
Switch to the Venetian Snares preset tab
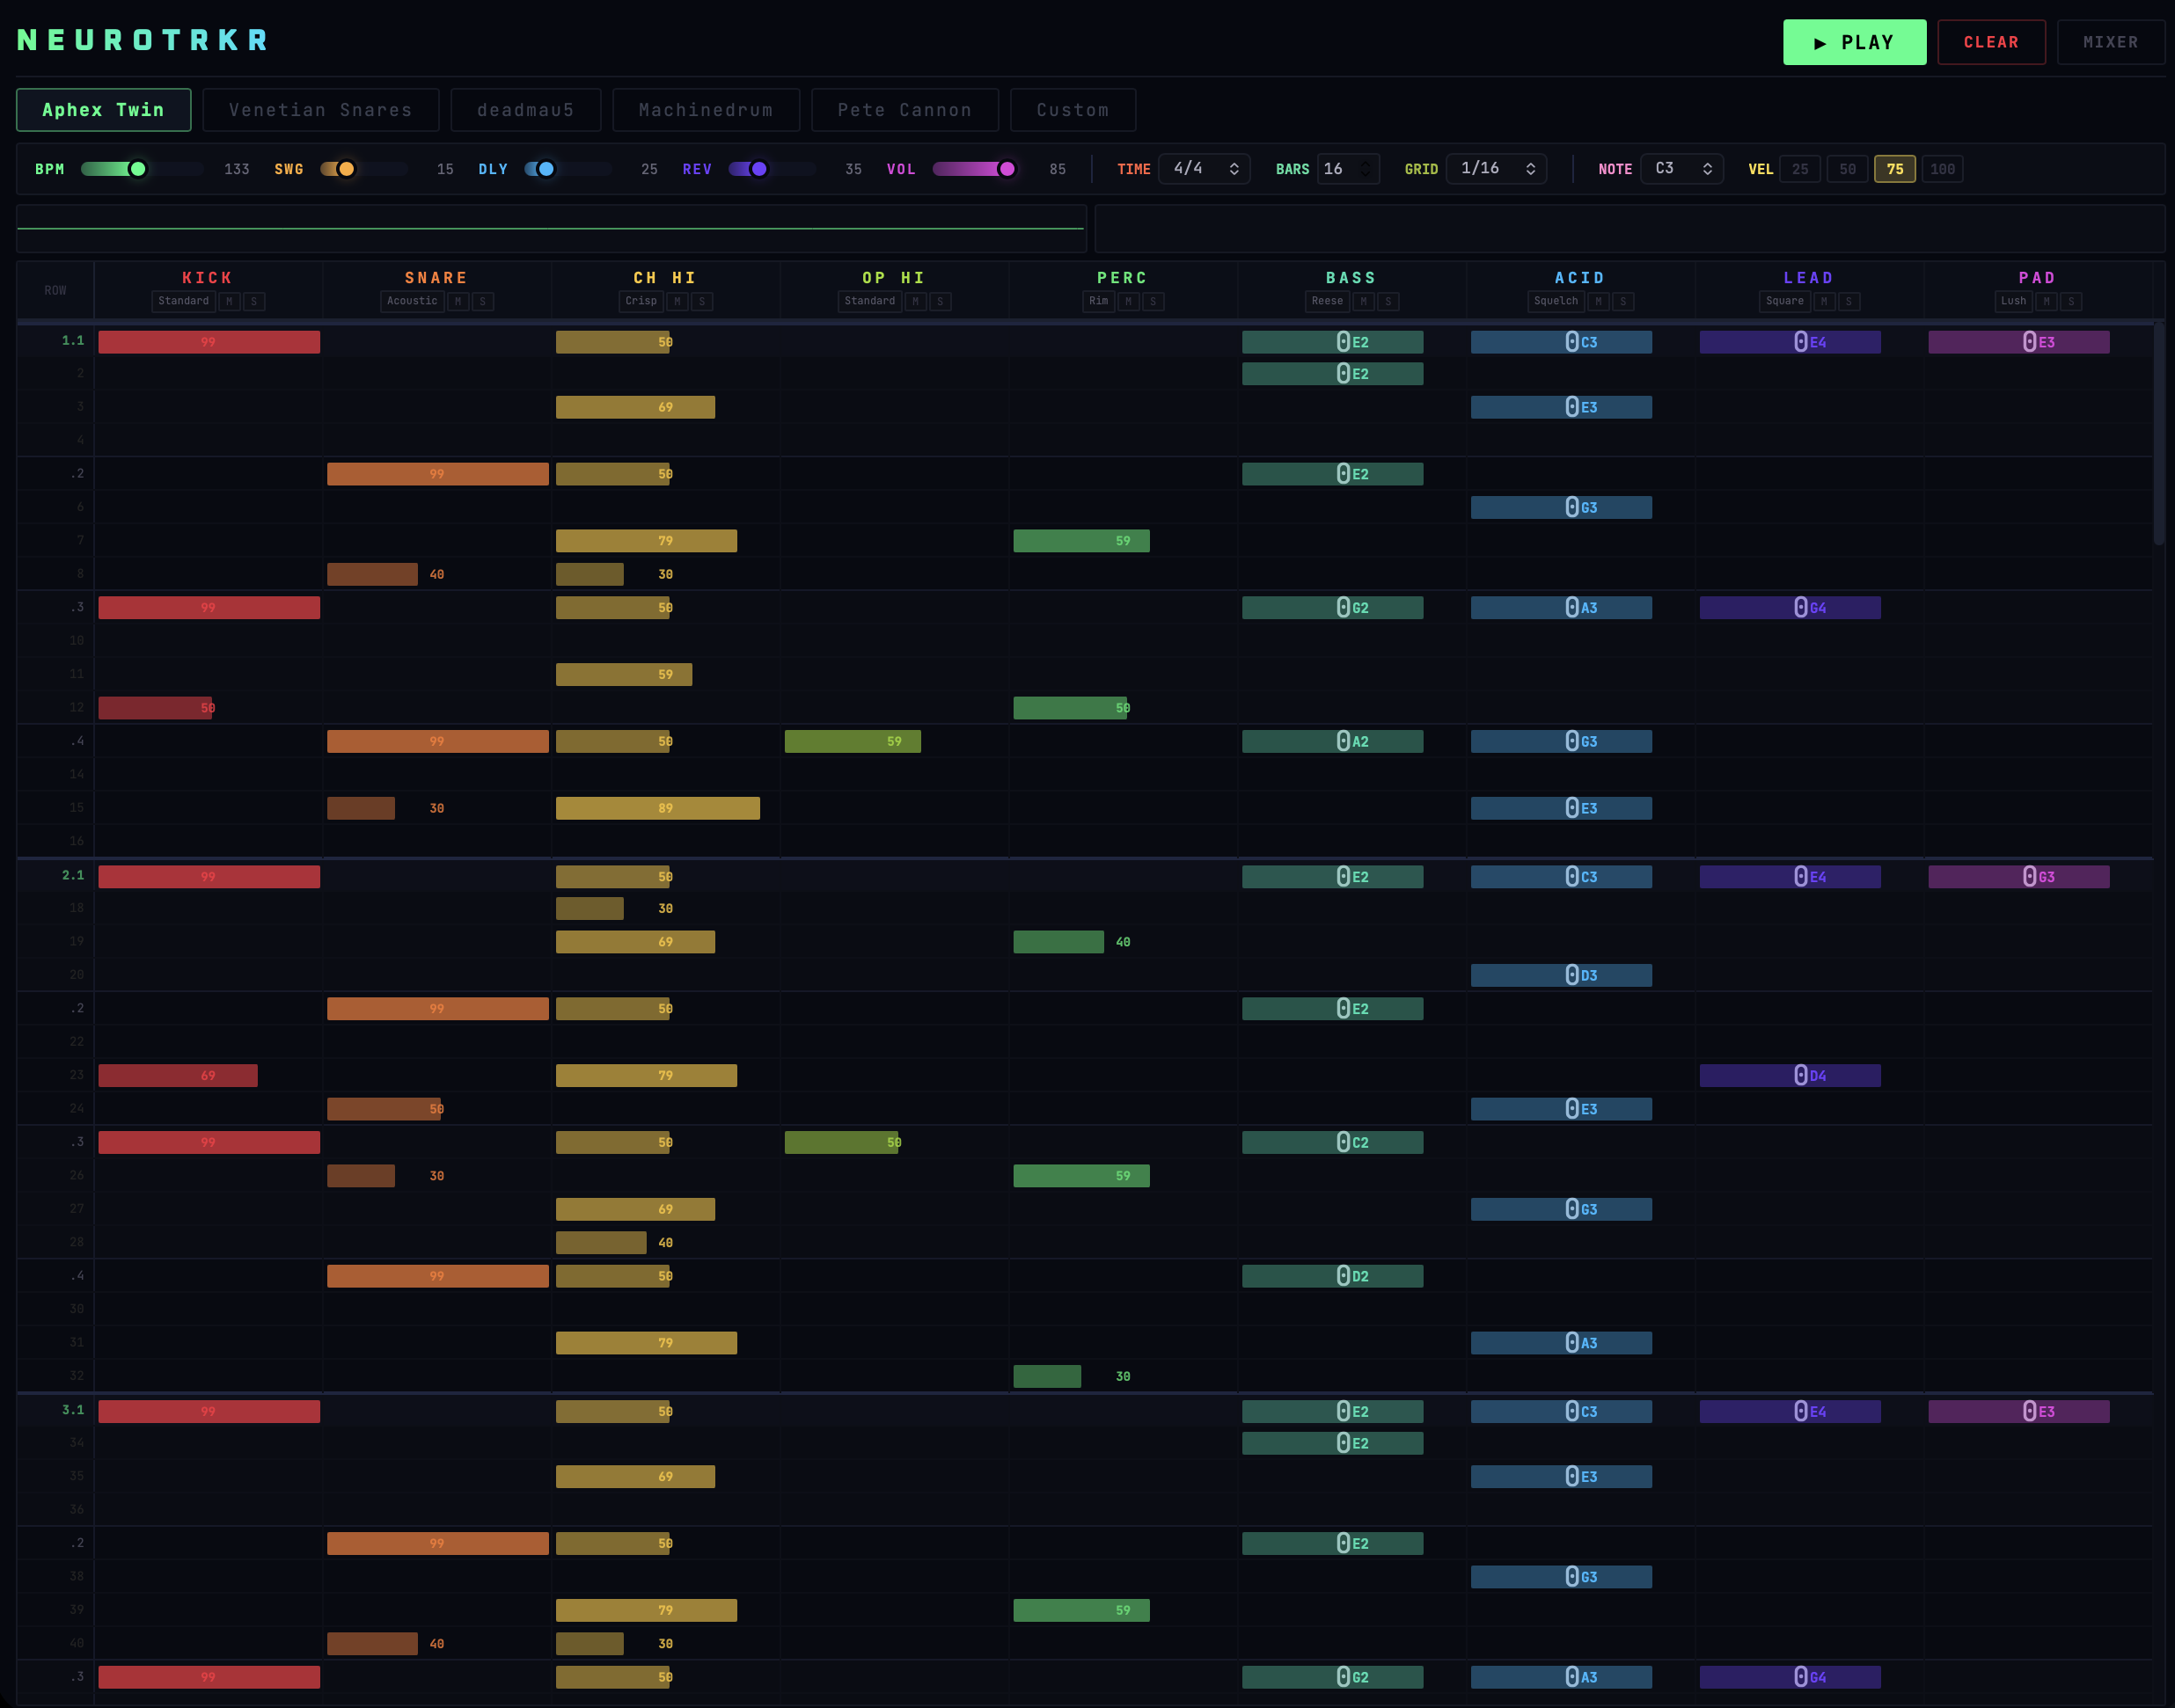tap(320, 110)
